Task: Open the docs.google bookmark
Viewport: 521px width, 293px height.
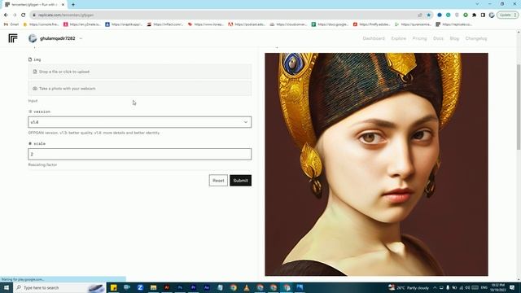Action: tap(330, 24)
